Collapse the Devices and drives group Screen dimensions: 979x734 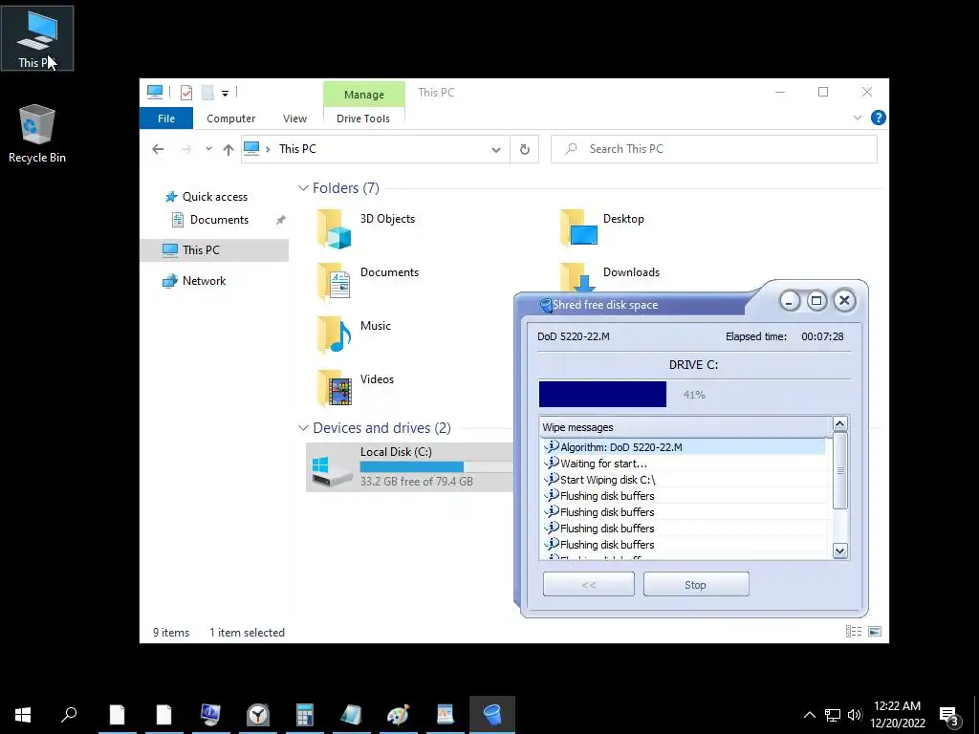tap(303, 427)
